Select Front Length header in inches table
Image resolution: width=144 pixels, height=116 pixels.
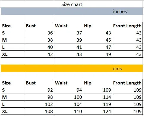[x=127, y=26]
